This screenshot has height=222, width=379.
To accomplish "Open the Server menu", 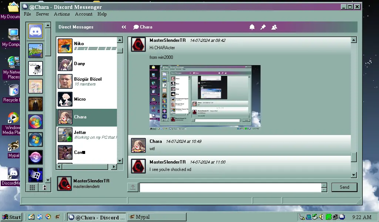I will pyautogui.click(x=42, y=14).
